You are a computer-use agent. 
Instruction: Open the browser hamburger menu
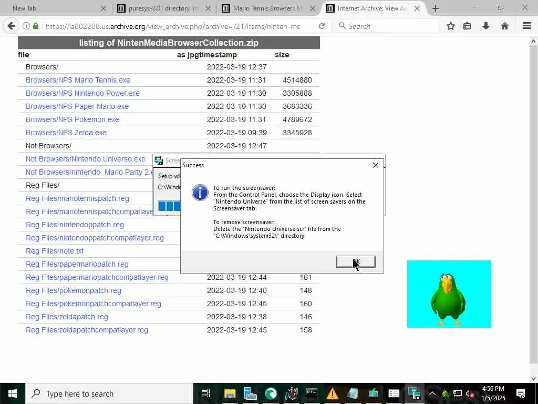point(527,26)
